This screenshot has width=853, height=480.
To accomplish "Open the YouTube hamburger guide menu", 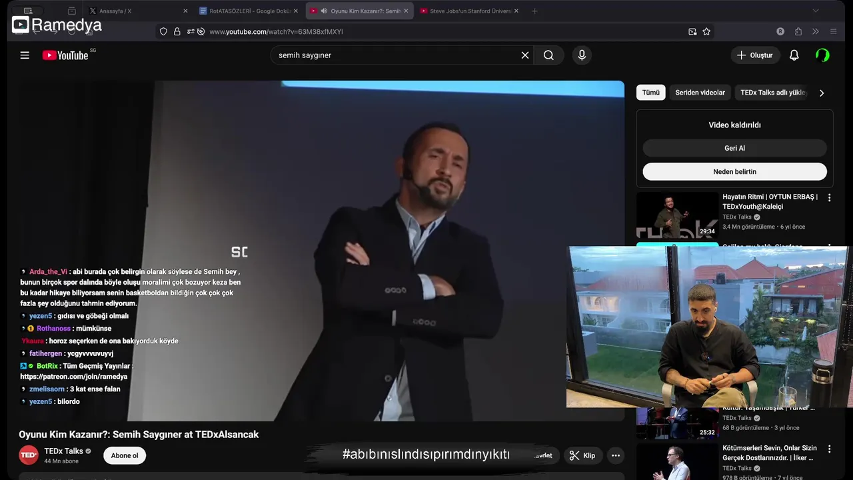I will [x=25, y=55].
